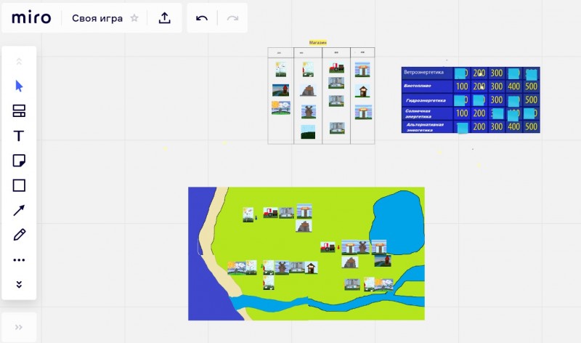Open the more tools ellipsis menu
Image resolution: width=581 pixels, height=343 pixels.
(19, 259)
